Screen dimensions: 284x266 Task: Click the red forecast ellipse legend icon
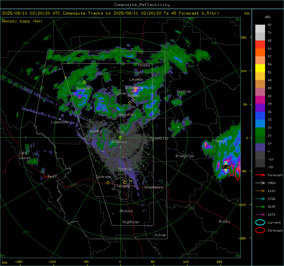tap(260, 230)
